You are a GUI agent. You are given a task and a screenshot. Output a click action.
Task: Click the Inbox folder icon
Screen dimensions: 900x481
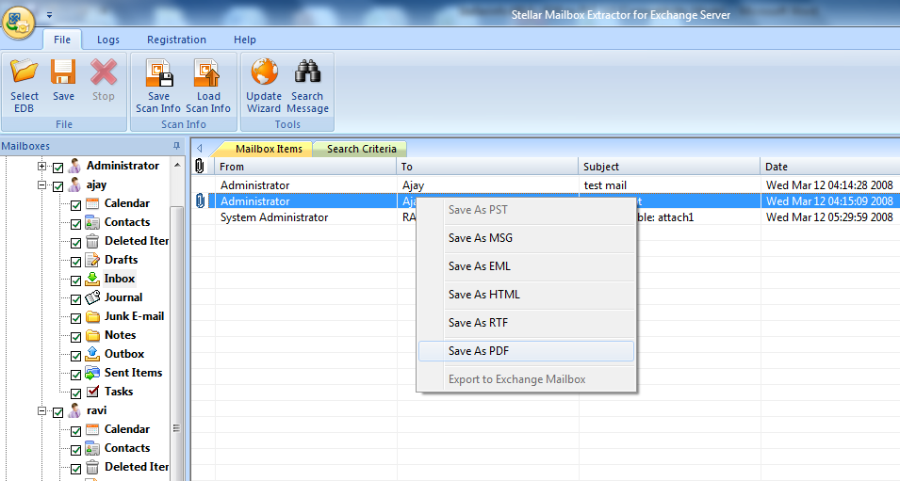(92, 279)
